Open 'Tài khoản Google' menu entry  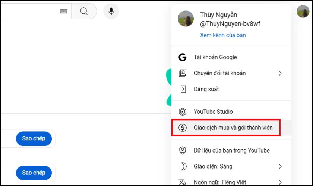point(231,57)
